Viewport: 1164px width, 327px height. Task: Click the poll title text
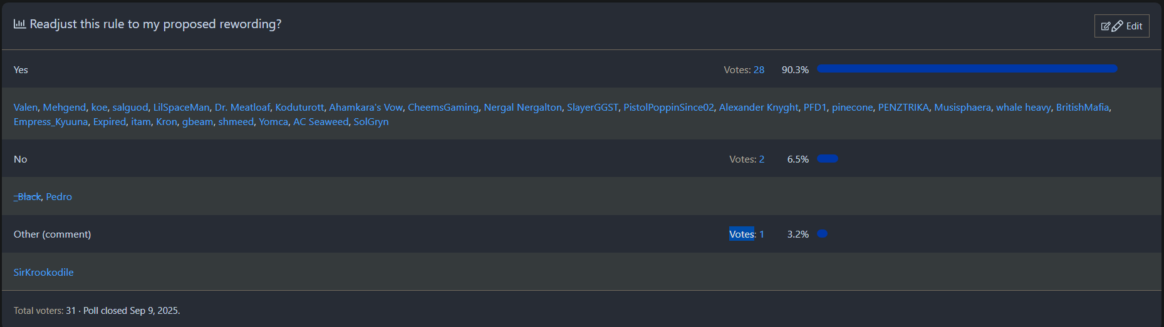tap(155, 24)
